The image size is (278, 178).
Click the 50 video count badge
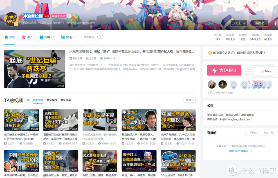coord(28,100)
